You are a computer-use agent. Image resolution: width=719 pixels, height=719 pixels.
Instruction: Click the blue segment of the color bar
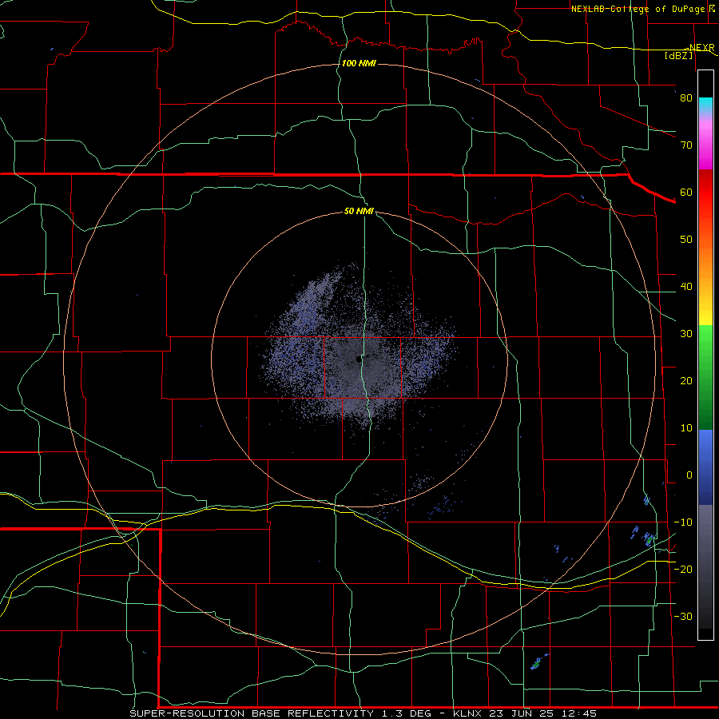(705, 467)
